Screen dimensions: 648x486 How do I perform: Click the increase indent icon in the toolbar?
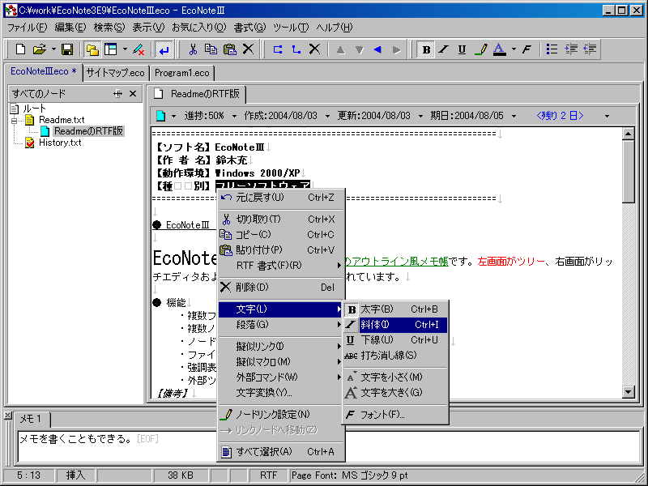(x=571, y=49)
